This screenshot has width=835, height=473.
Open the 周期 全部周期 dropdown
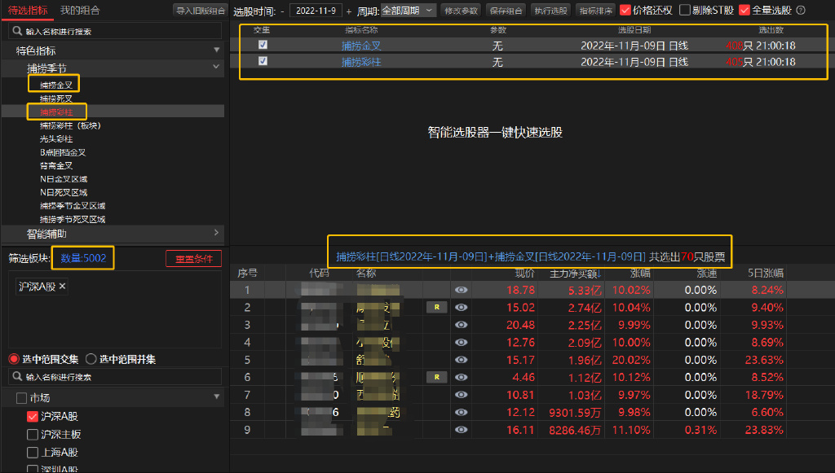408,11
